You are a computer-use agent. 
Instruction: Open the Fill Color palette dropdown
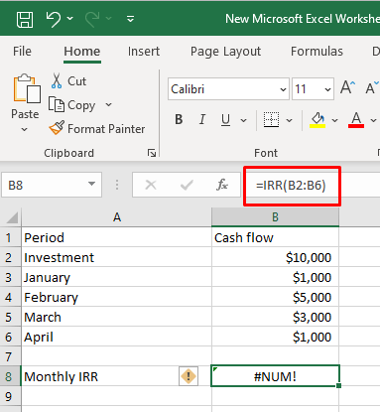point(334,120)
